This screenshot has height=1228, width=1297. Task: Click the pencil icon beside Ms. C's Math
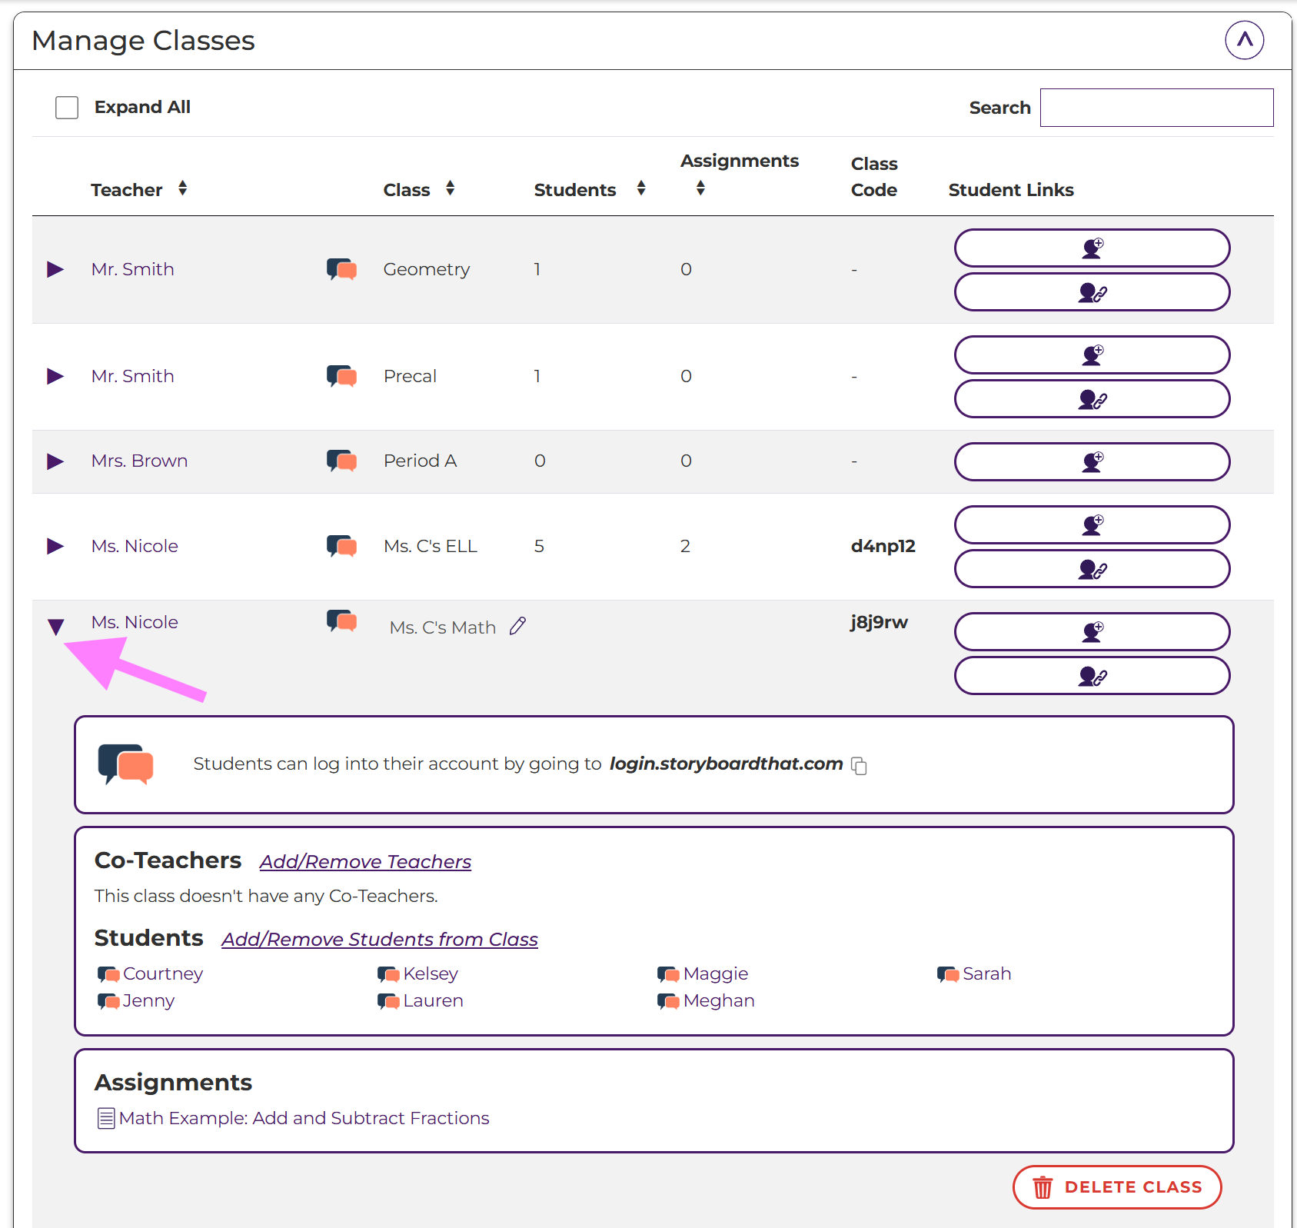[x=518, y=627]
